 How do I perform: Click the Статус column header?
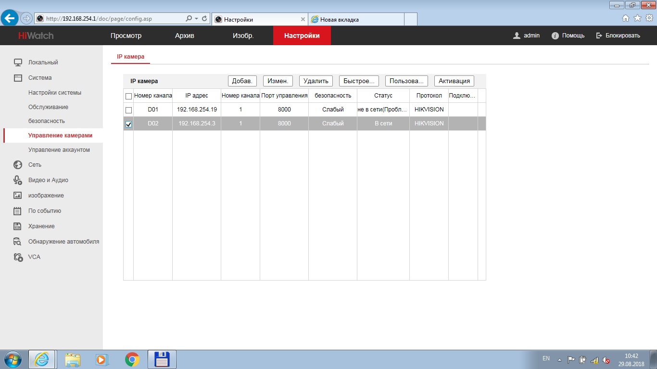[383, 96]
